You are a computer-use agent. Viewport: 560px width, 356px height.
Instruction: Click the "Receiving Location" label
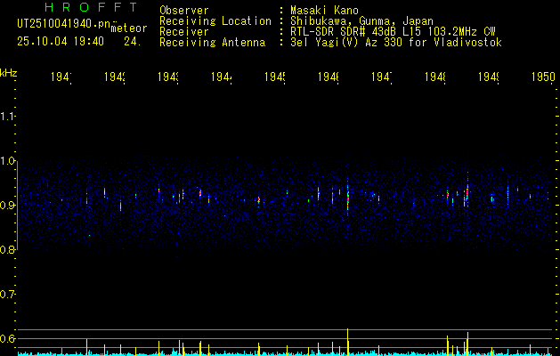tap(215, 21)
